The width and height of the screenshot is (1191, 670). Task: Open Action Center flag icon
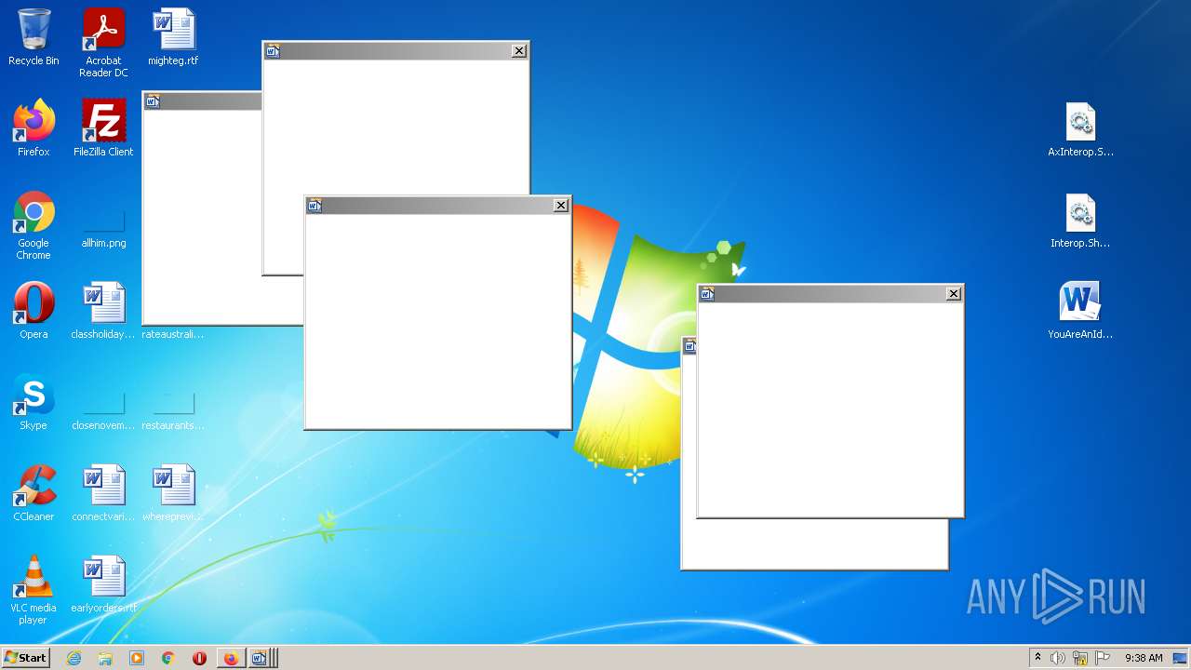coord(1103,658)
